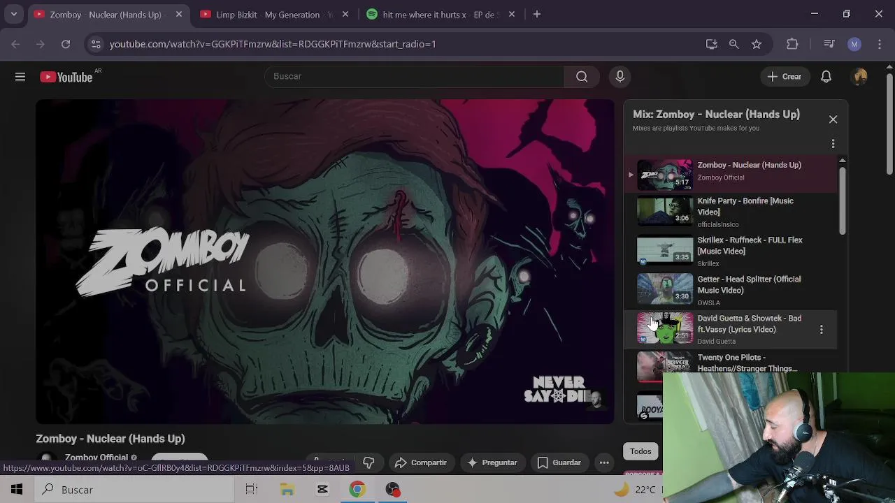895x503 pixels.
Task: Open Chrome extensions puzzle icon
Action: pos(792,44)
